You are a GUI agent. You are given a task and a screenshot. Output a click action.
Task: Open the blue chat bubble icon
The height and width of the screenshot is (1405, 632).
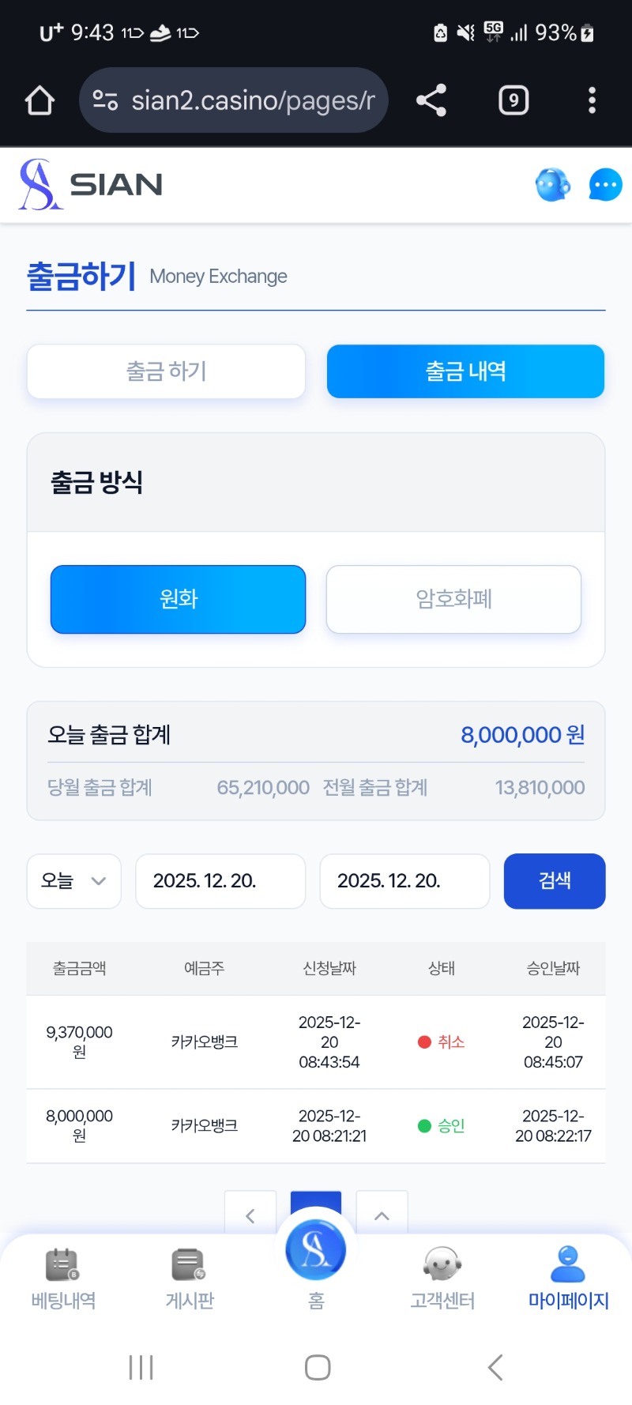605,185
